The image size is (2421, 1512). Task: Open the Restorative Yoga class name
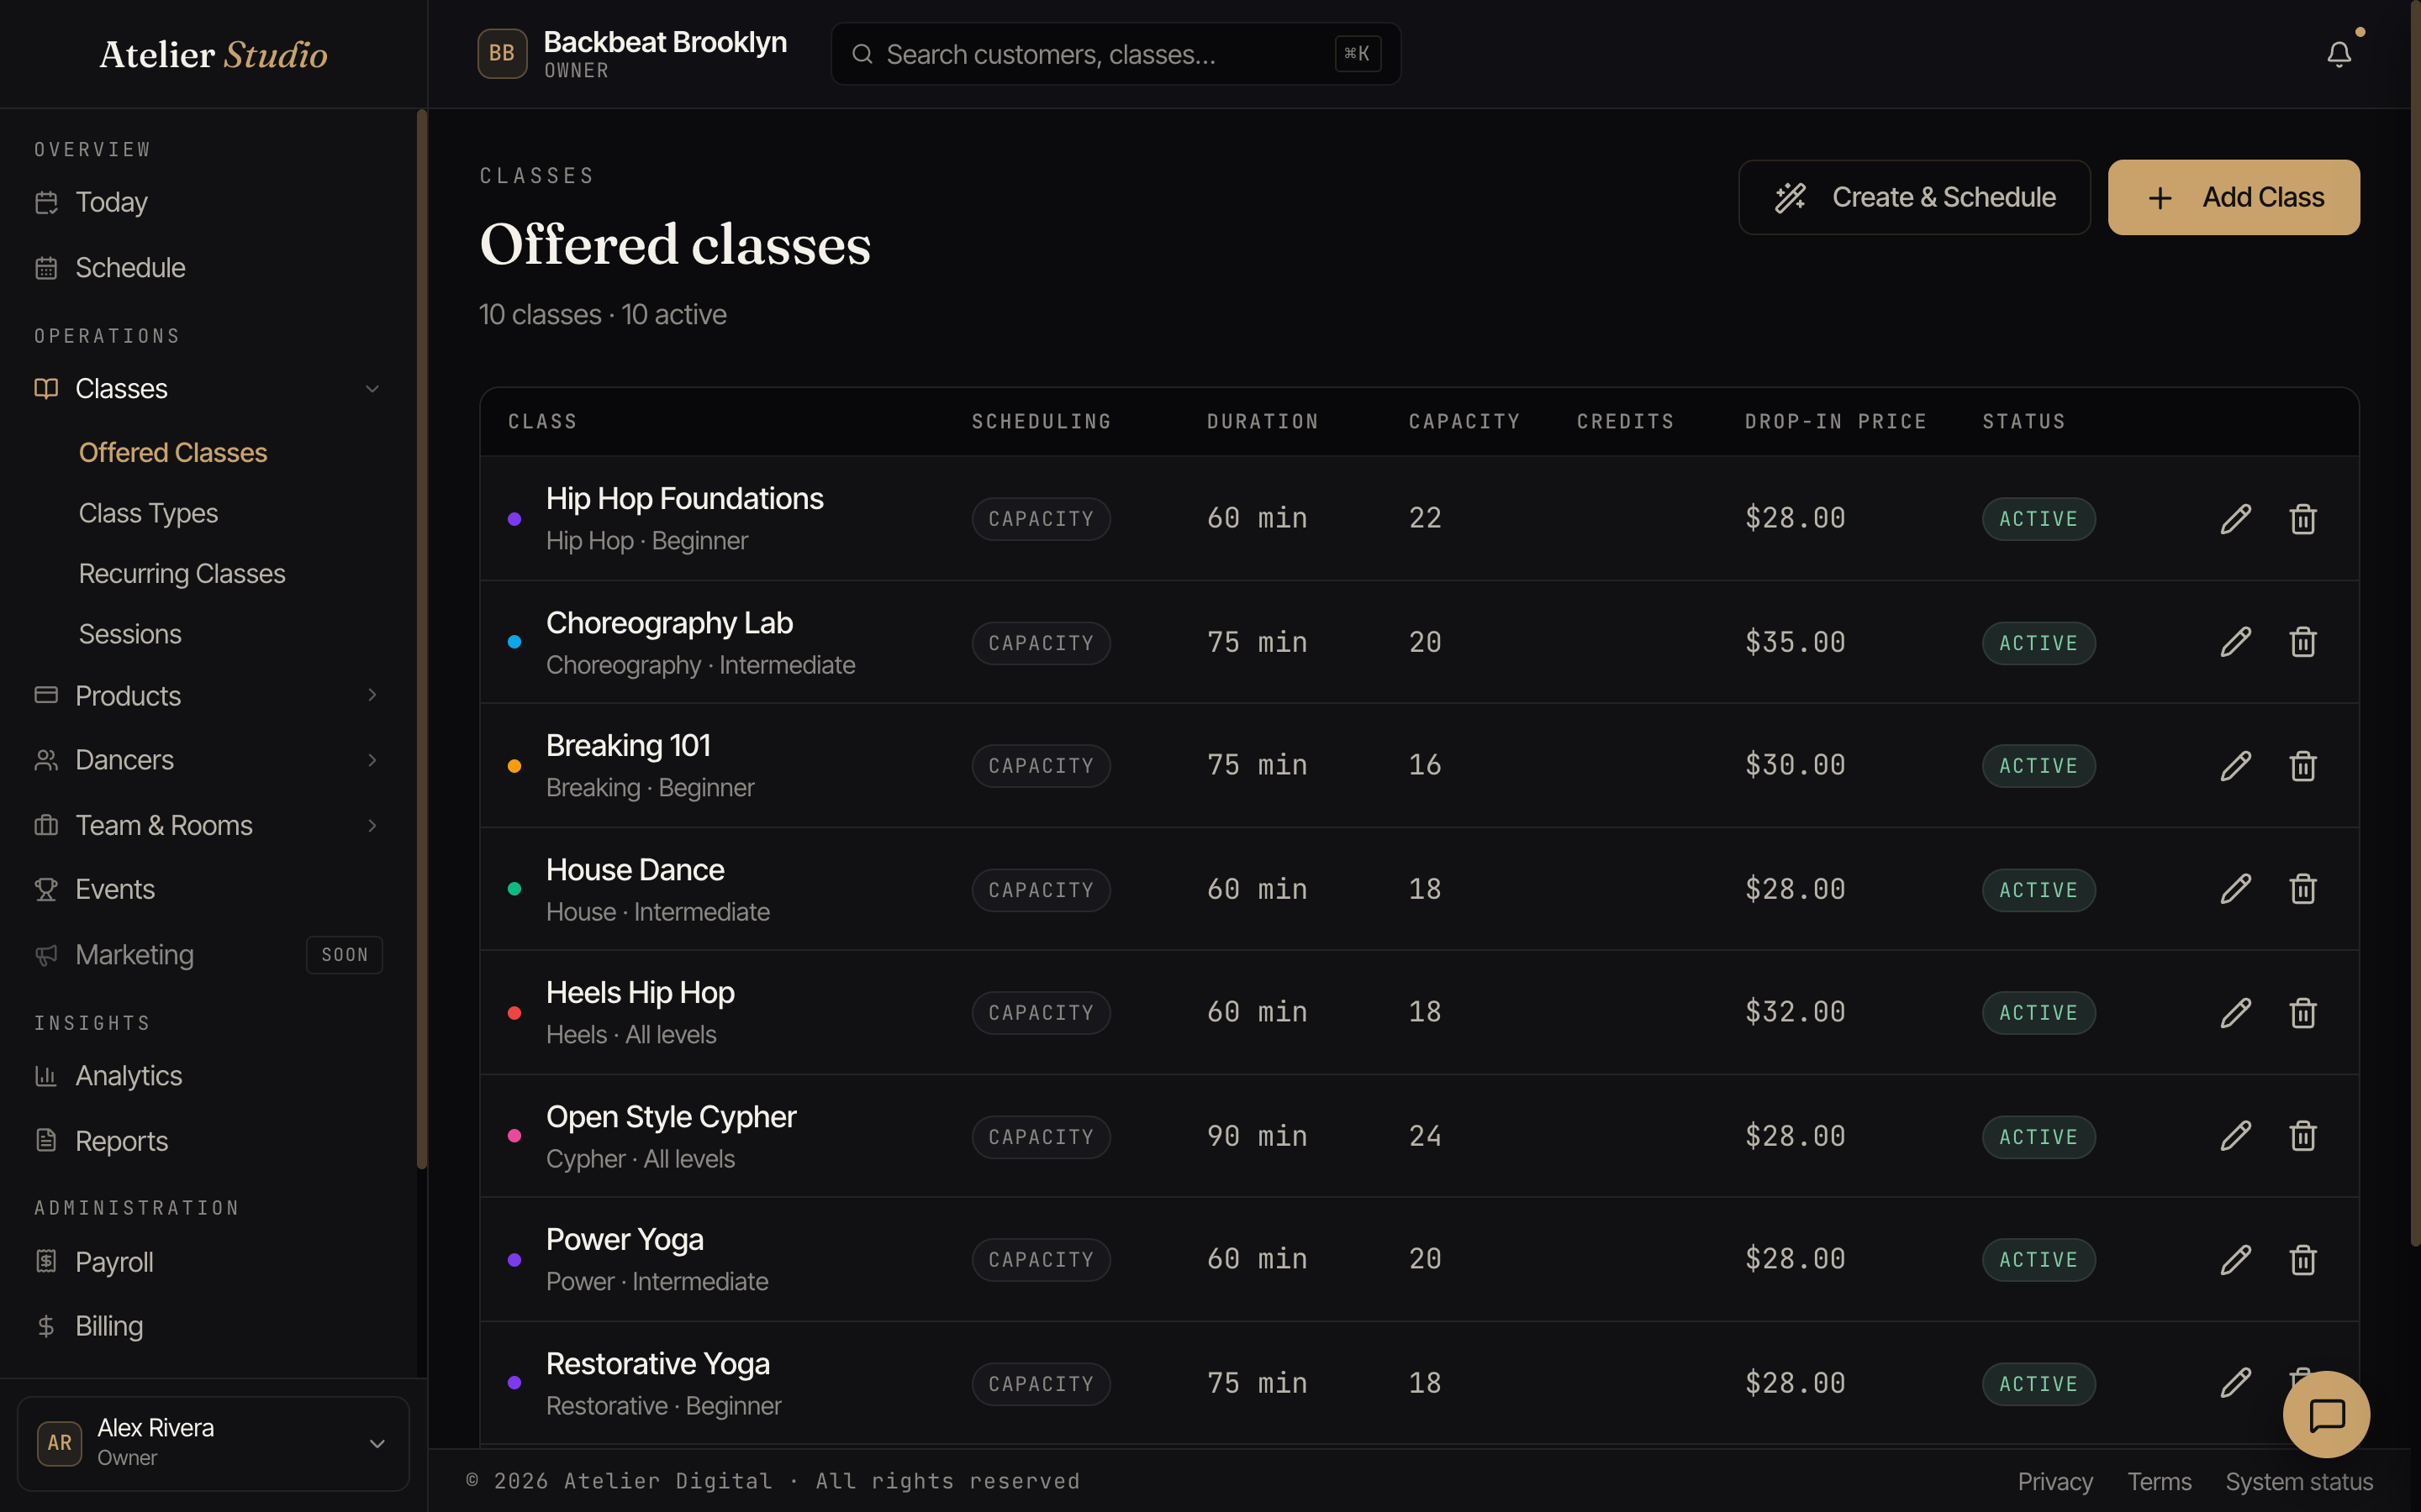click(658, 1364)
